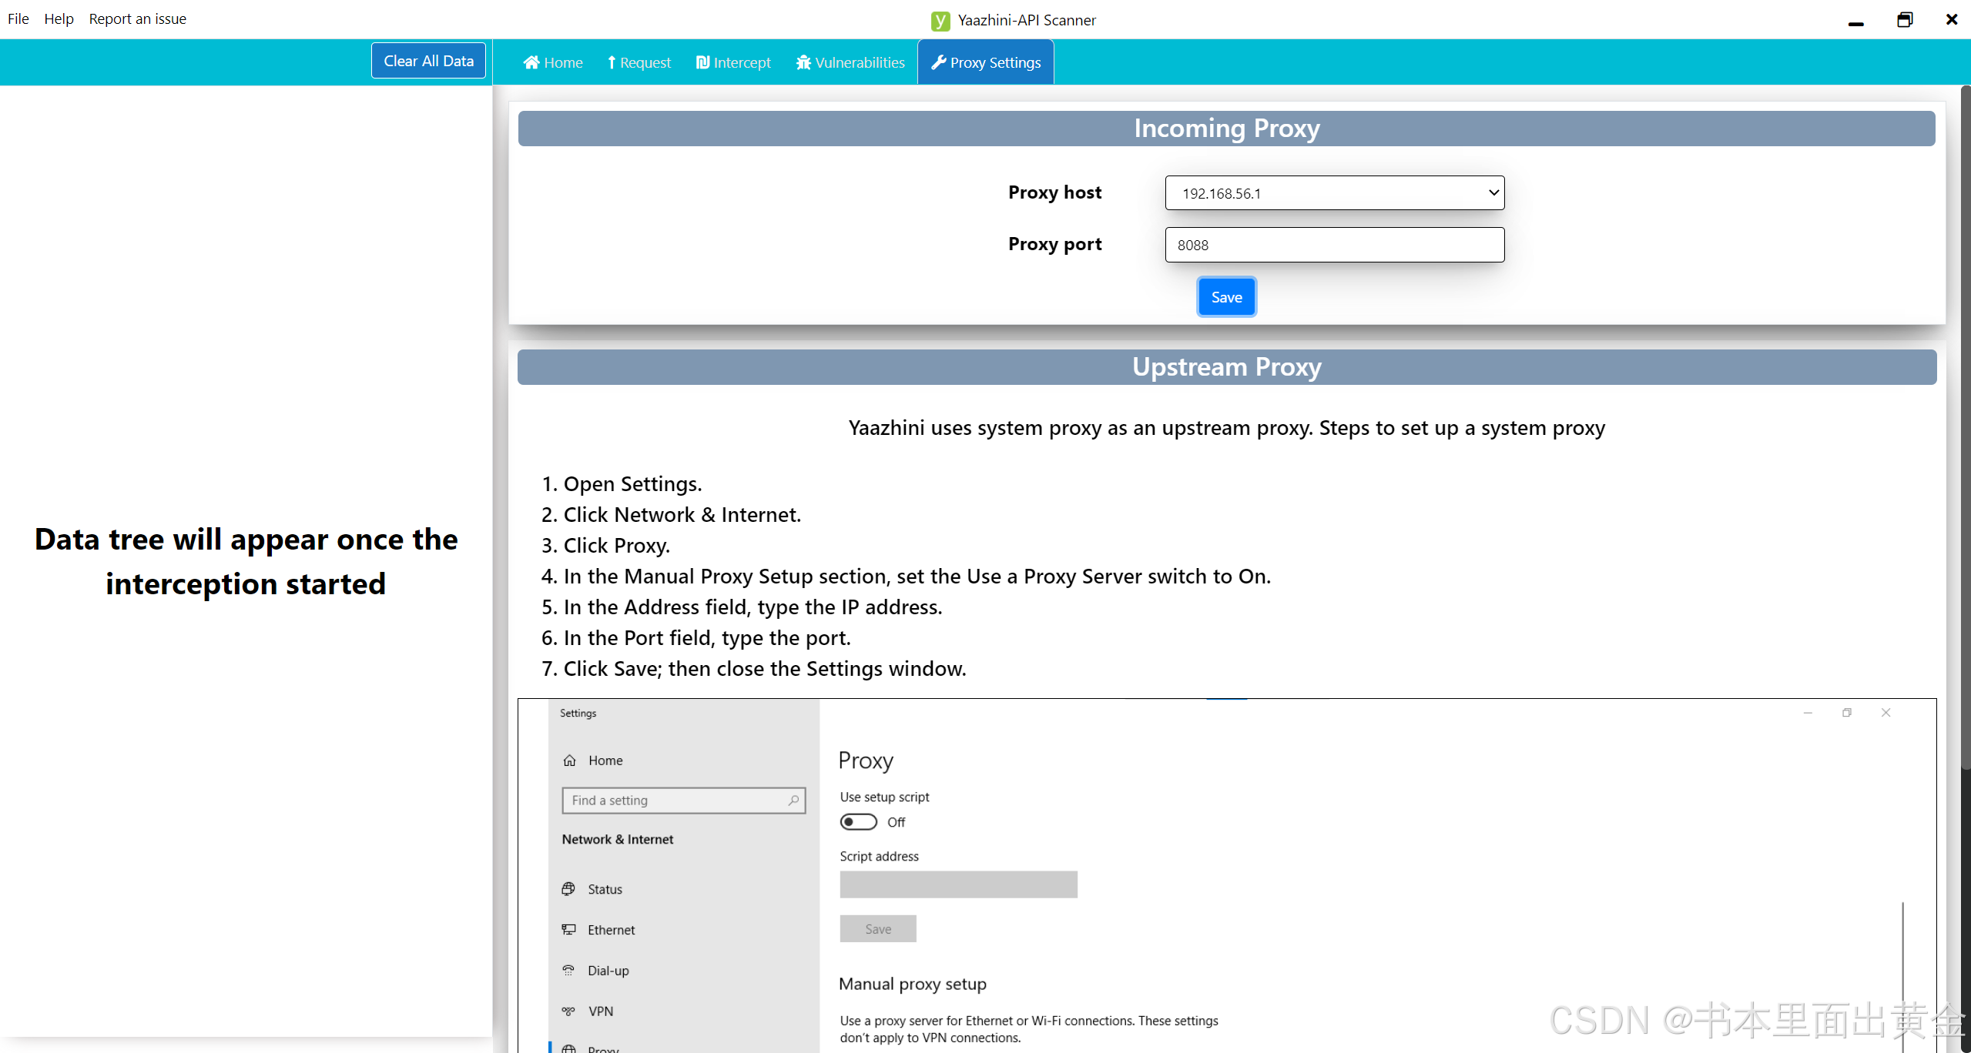Click the Proxy Settings wrench icon
The height and width of the screenshot is (1053, 1971).
point(938,62)
